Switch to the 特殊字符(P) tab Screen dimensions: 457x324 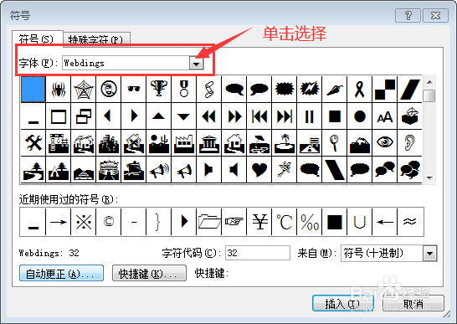(x=96, y=39)
